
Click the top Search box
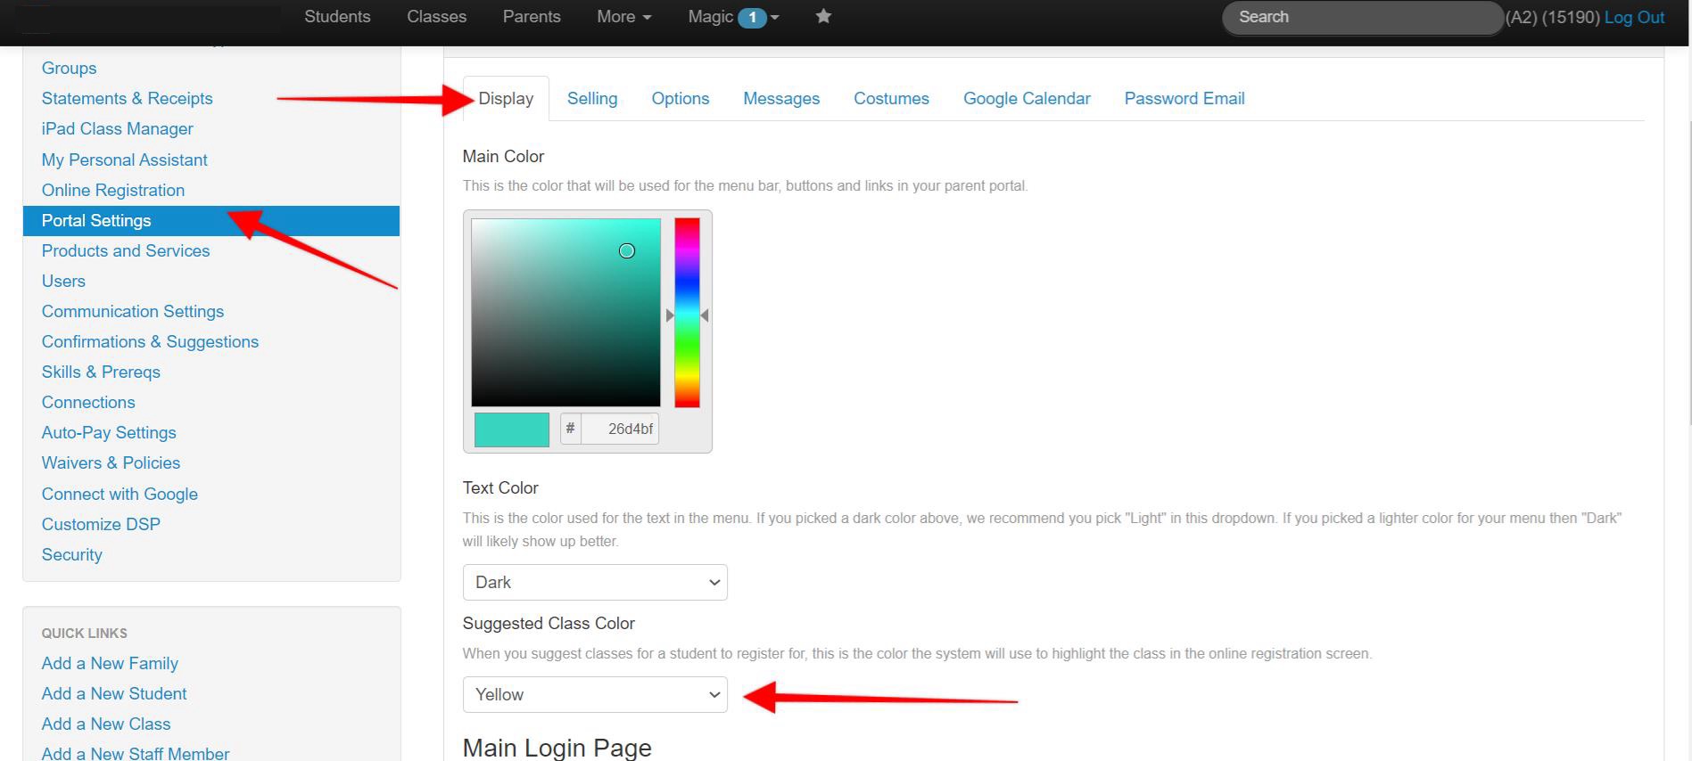click(1362, 17)
